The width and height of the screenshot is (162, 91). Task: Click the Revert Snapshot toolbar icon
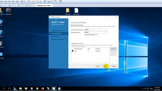tap(37, 1)
